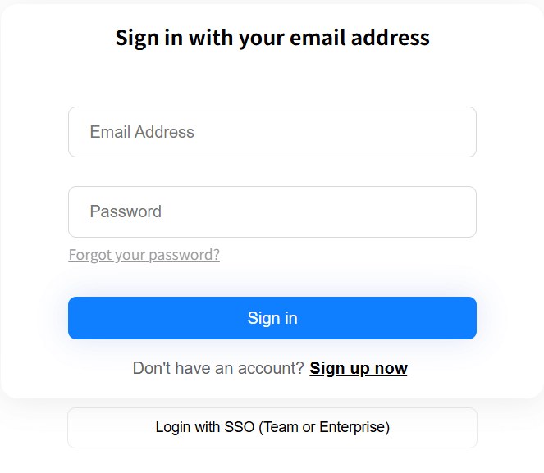Follow the Sign up now link
This screenshot has width=544, height=473.
[359, 368]
